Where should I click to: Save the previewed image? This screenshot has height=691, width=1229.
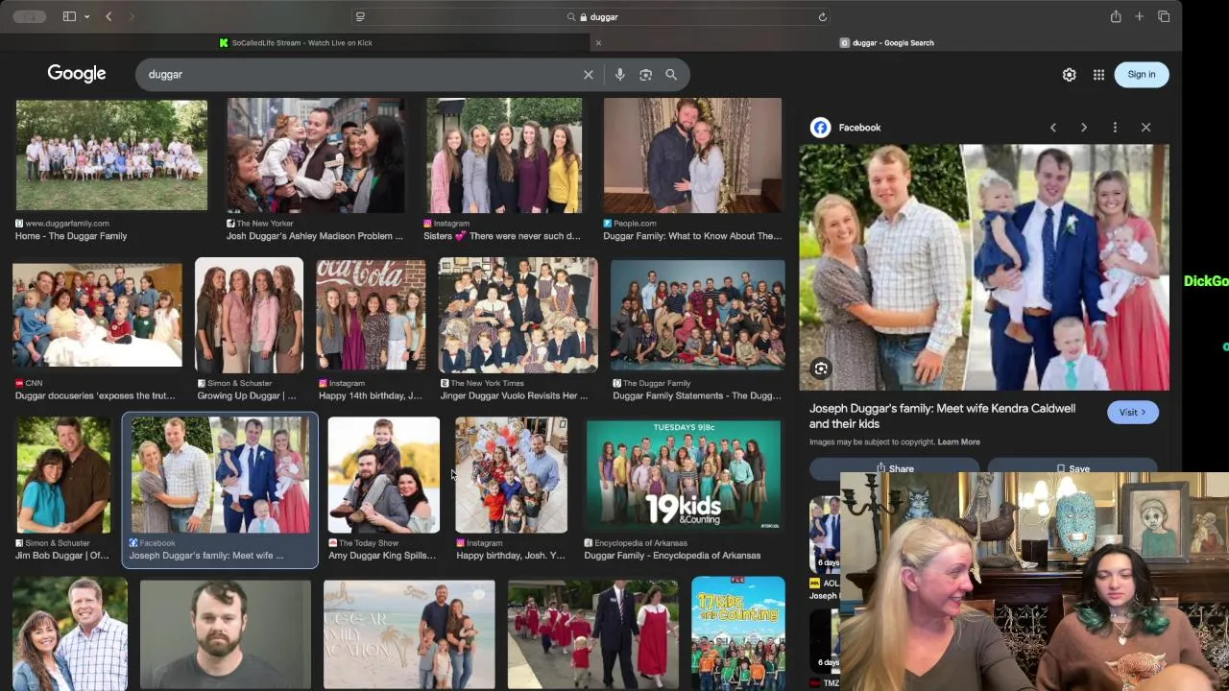1072,468
